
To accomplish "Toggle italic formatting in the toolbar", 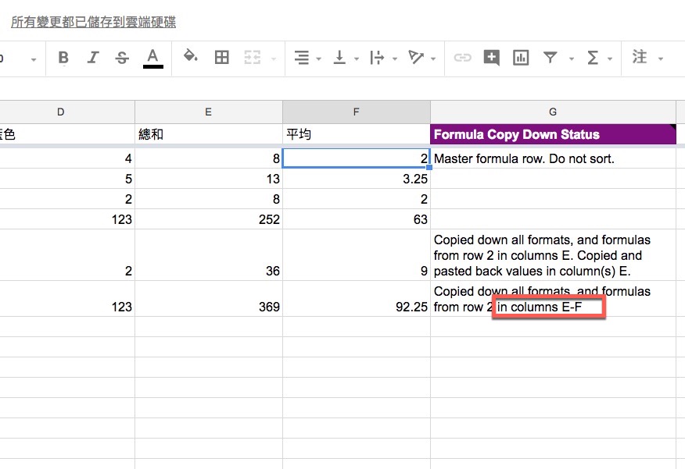I will point(93,58).
